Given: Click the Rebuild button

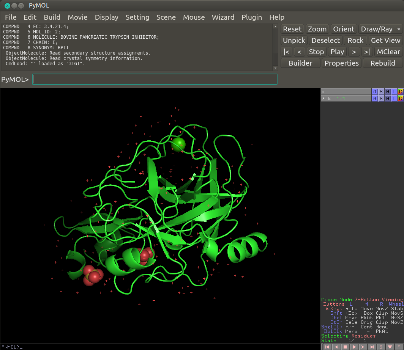Looking at the screenshot, I should [383, 63].
